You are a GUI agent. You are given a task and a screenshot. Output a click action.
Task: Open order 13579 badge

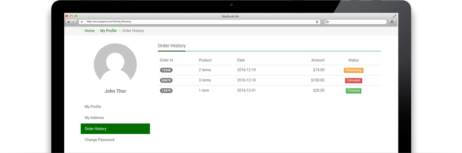coord(166,91)
